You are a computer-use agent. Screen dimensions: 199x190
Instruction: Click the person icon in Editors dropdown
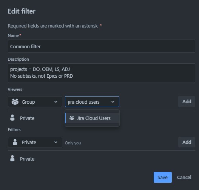pyautogui.click(x=15, y=142)
